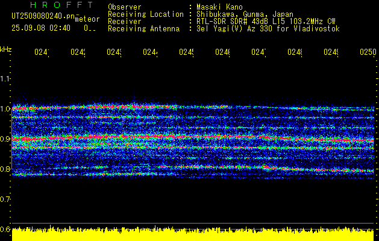379x241 pixels.
Task: Click the 0245 time axis marker
Action: (186, 52)
